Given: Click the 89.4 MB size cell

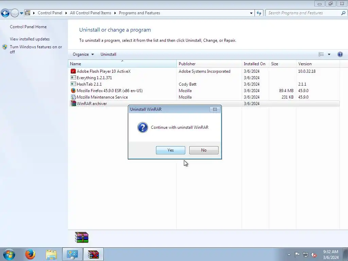Looking at the screenshot, I should coord(286,90).
